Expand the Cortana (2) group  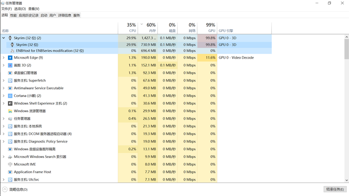(4, 96)
